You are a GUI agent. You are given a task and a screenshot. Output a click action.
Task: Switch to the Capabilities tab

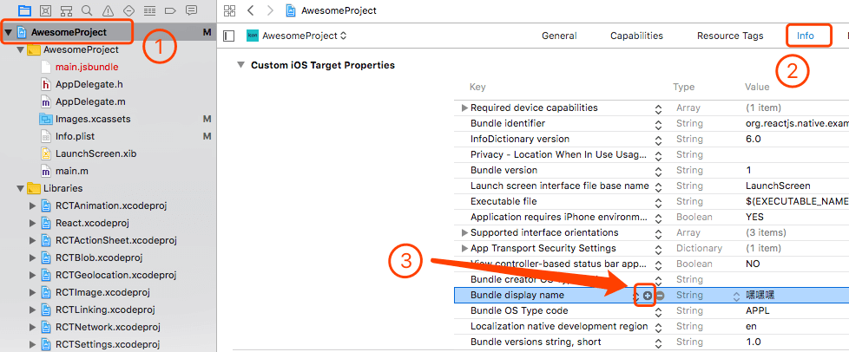pyautogui.click(x=637, y=36)
